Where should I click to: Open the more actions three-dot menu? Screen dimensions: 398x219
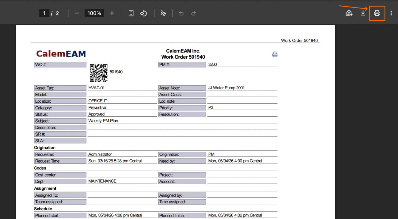click(x=391, y=13)
